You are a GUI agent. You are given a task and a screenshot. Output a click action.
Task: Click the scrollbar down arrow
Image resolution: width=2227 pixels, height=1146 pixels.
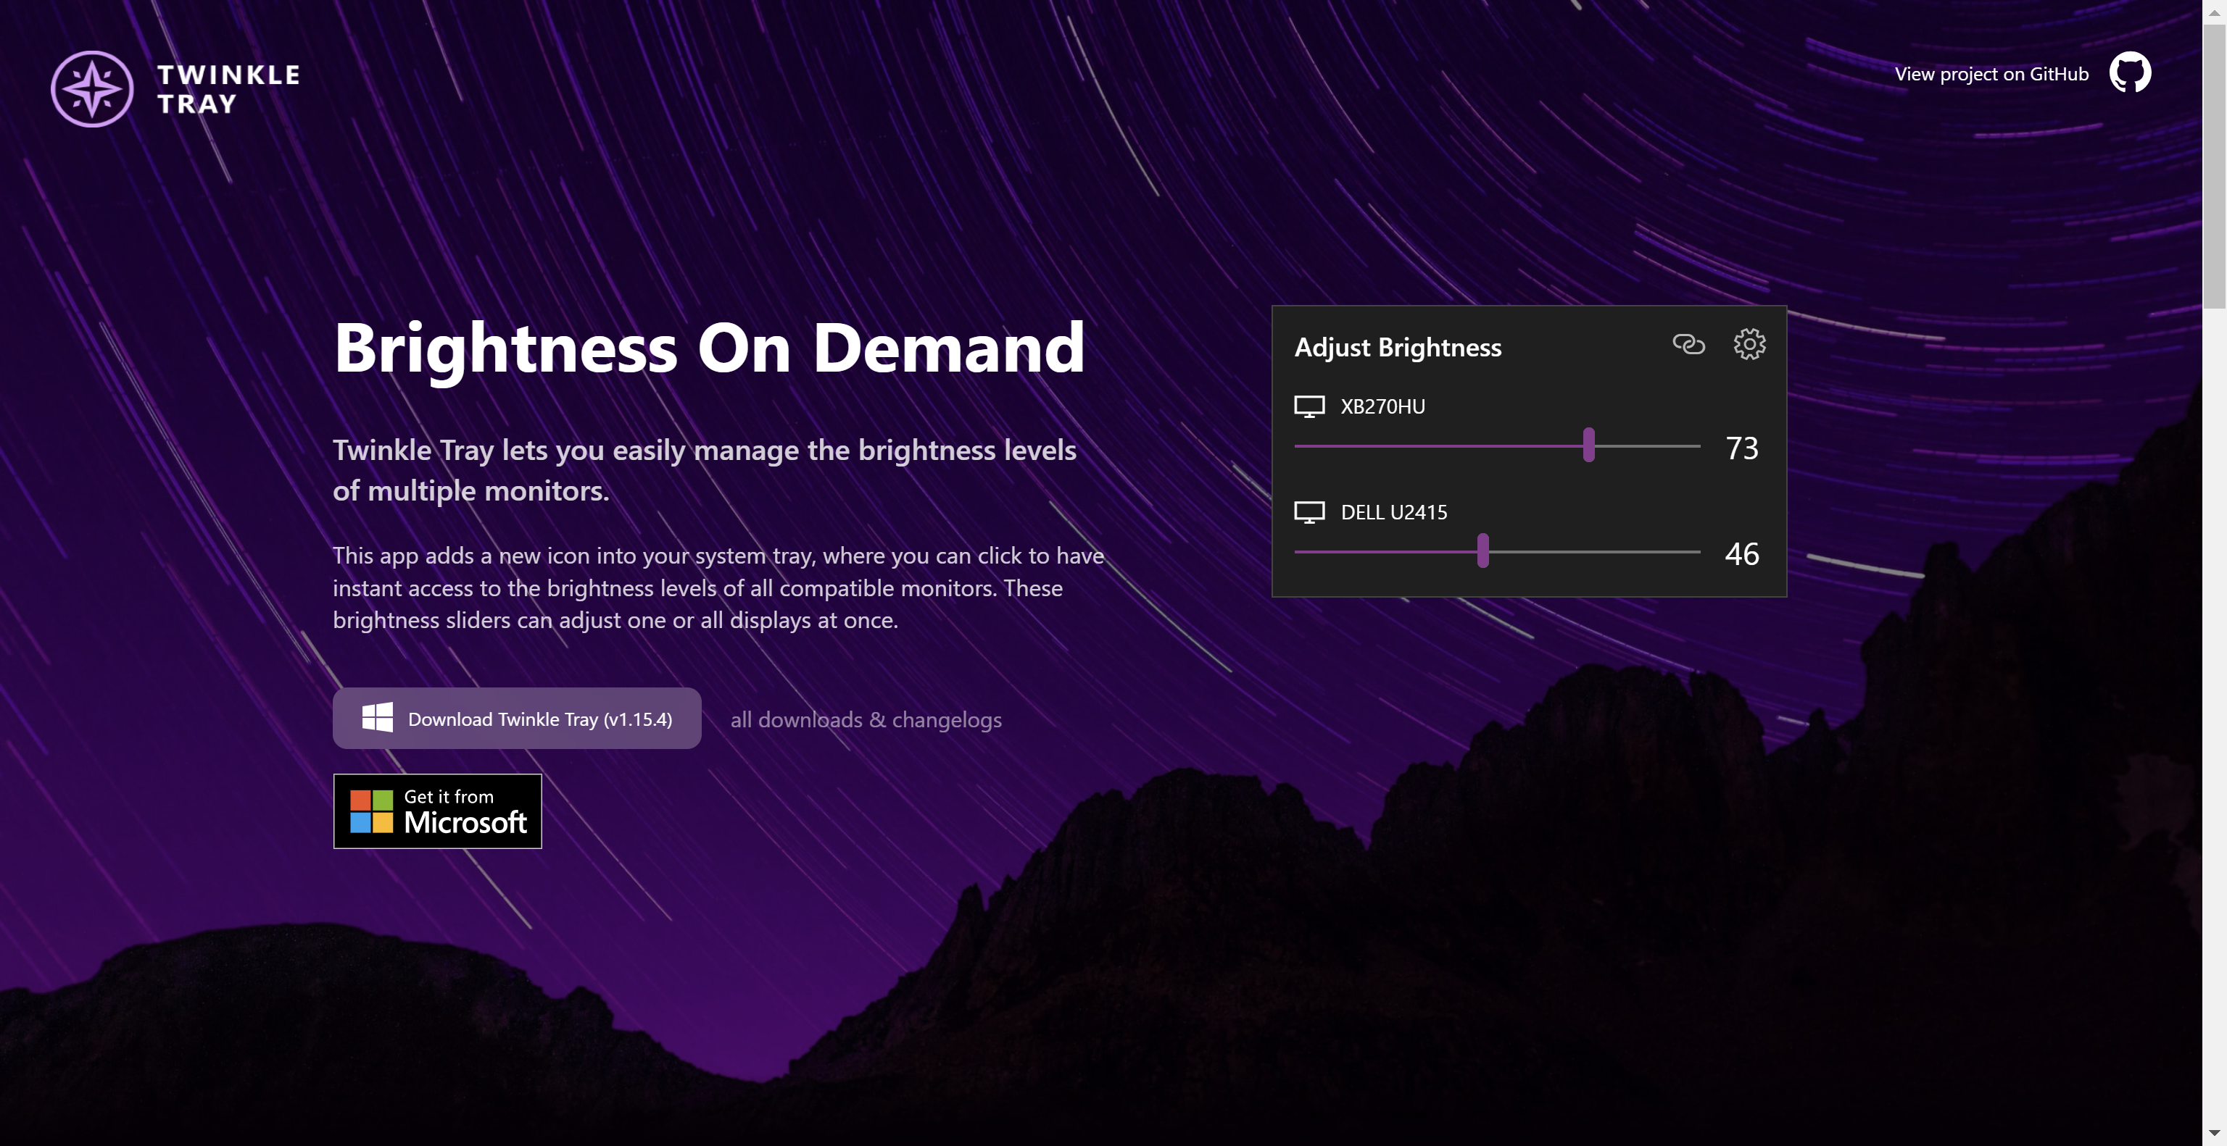2214,1133
